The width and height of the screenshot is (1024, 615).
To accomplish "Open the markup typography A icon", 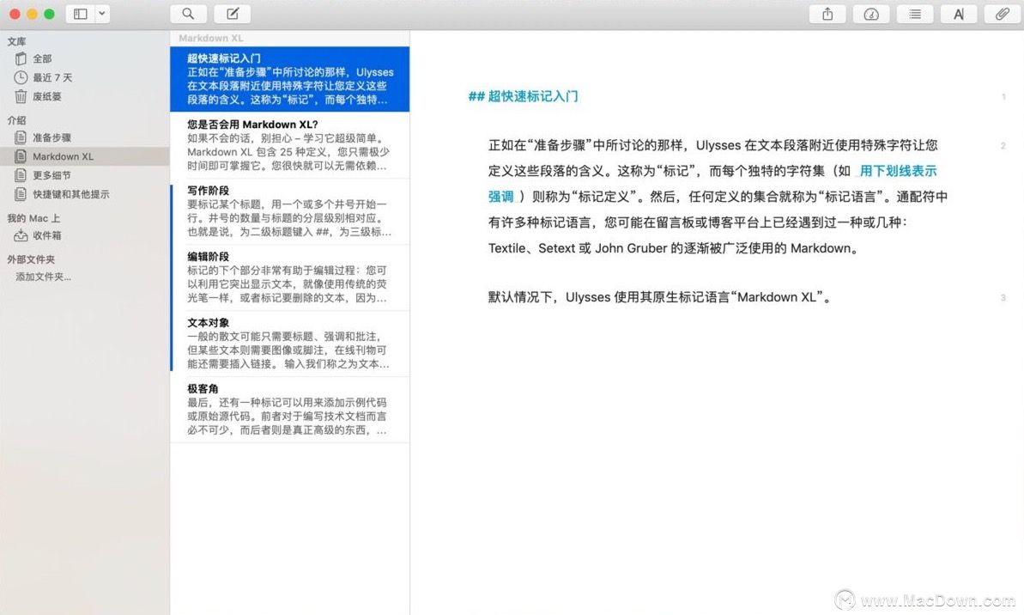I will 959,14.
